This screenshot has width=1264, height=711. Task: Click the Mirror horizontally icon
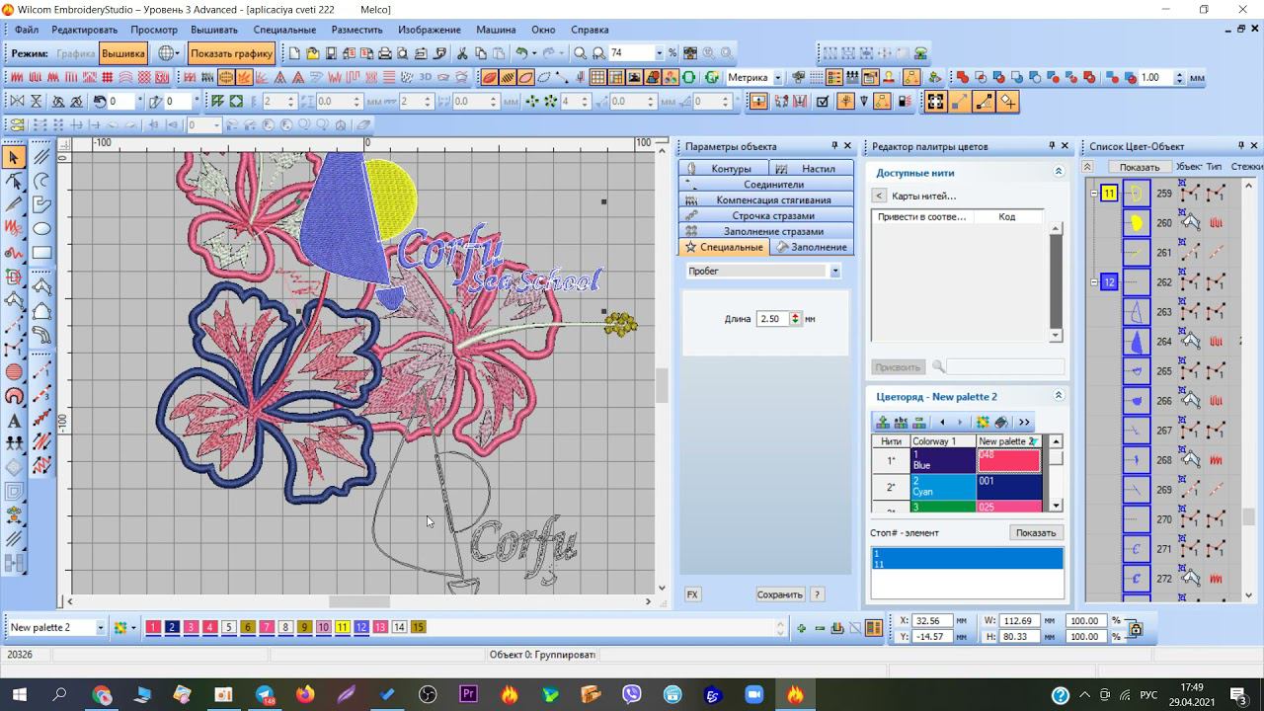pos(17,101)
